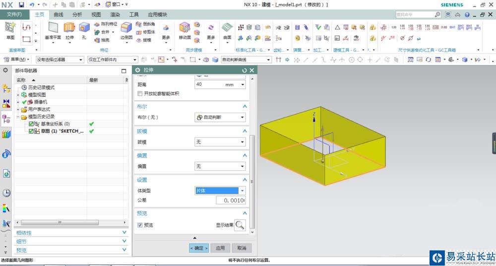Viewport: 496px width, 266px height.
Task: Click the 阵列特征 pattern feature tool
Action: click(106, 24)
